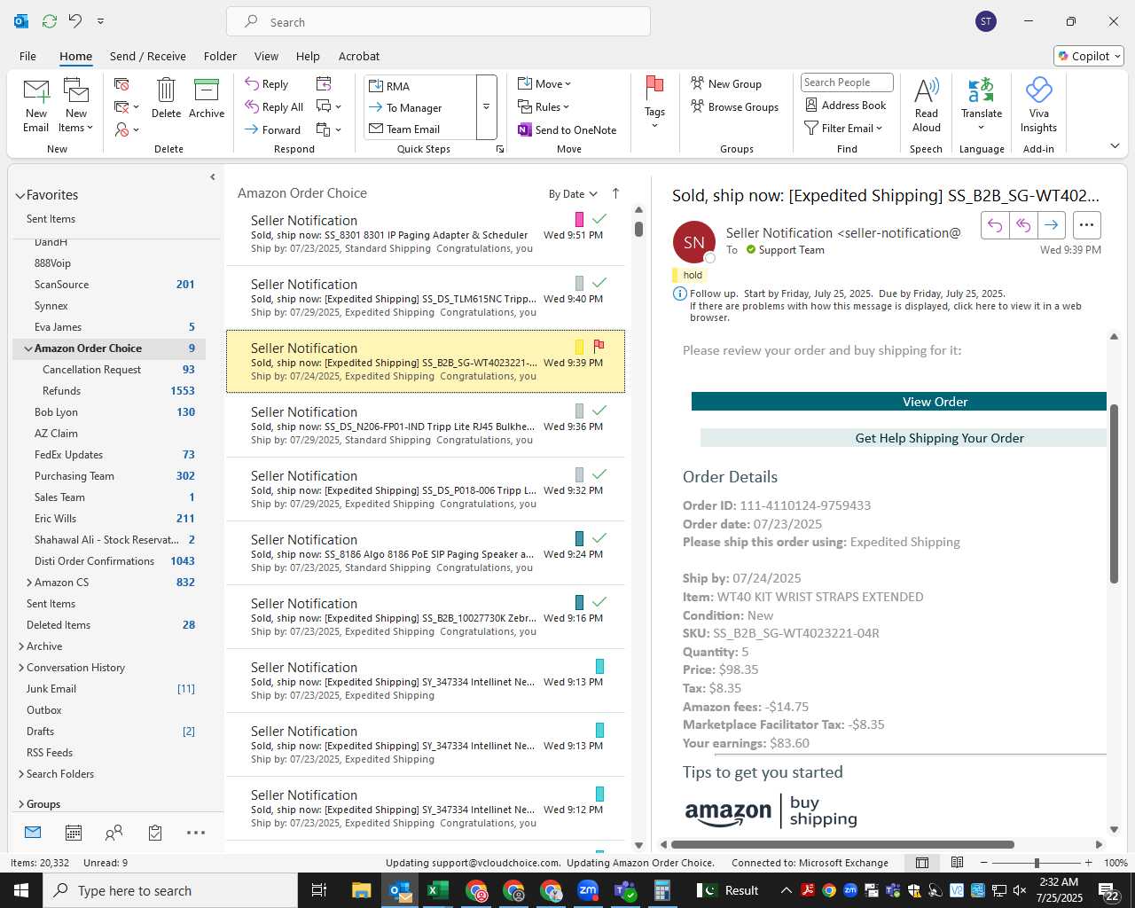
Task: Click the Search People input field
Action: [x=846, y=82]
